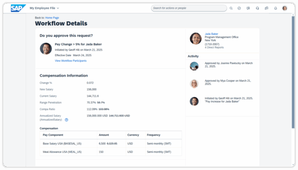Open the user profile avatar menu

pos(284,8)
